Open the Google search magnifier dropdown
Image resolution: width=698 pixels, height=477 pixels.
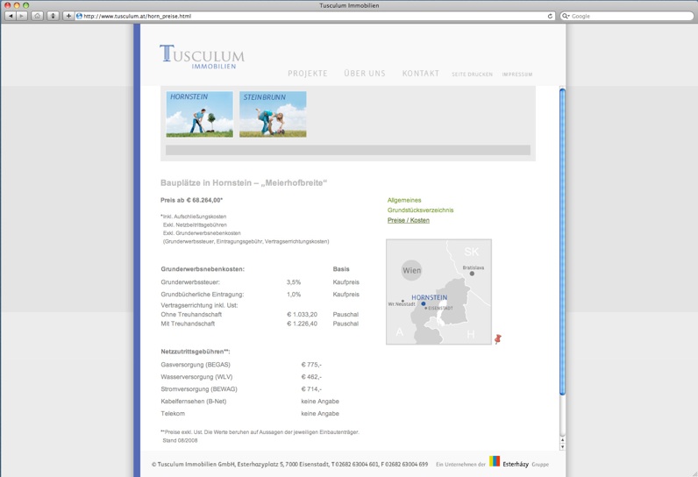click(x=566, y=16)
